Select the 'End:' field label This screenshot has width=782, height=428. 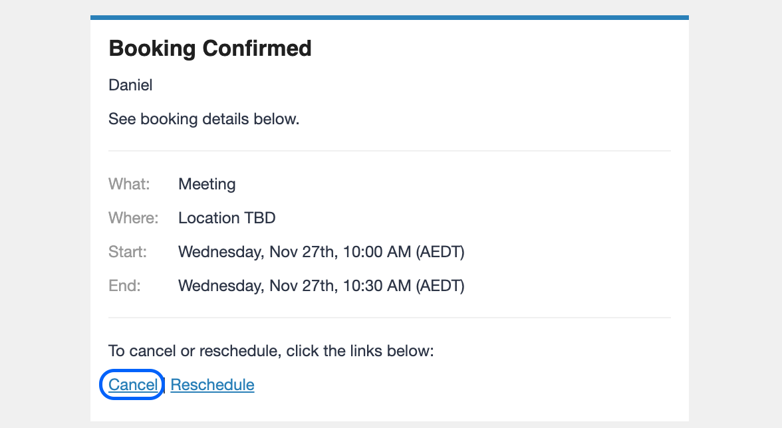[125, 286]
